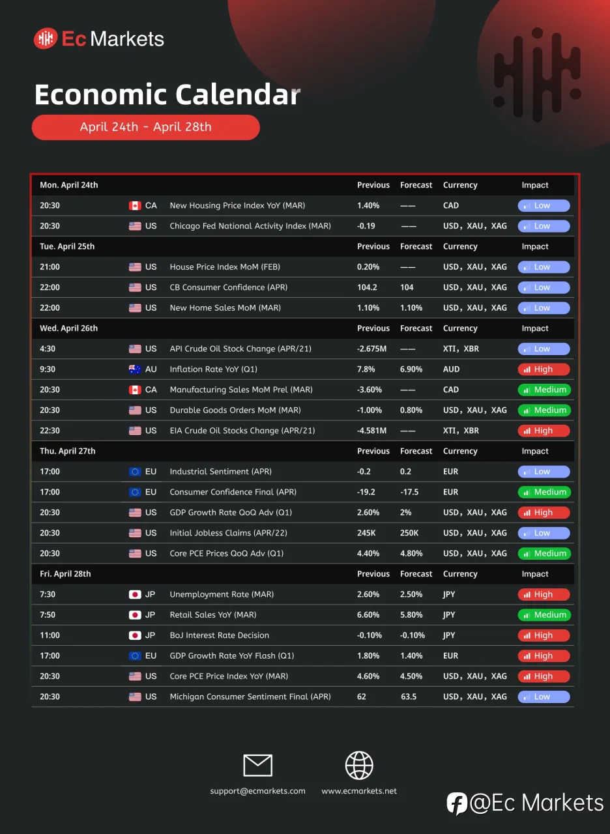Click the Tue. April 25th section header
The height and width of the screenshot is (834, 610).
coord(67,246)
